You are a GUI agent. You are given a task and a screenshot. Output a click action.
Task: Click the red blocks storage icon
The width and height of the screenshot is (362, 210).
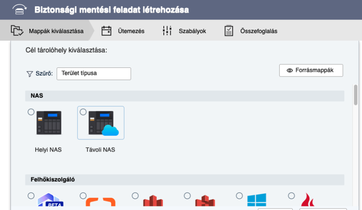tap(205, 200)
